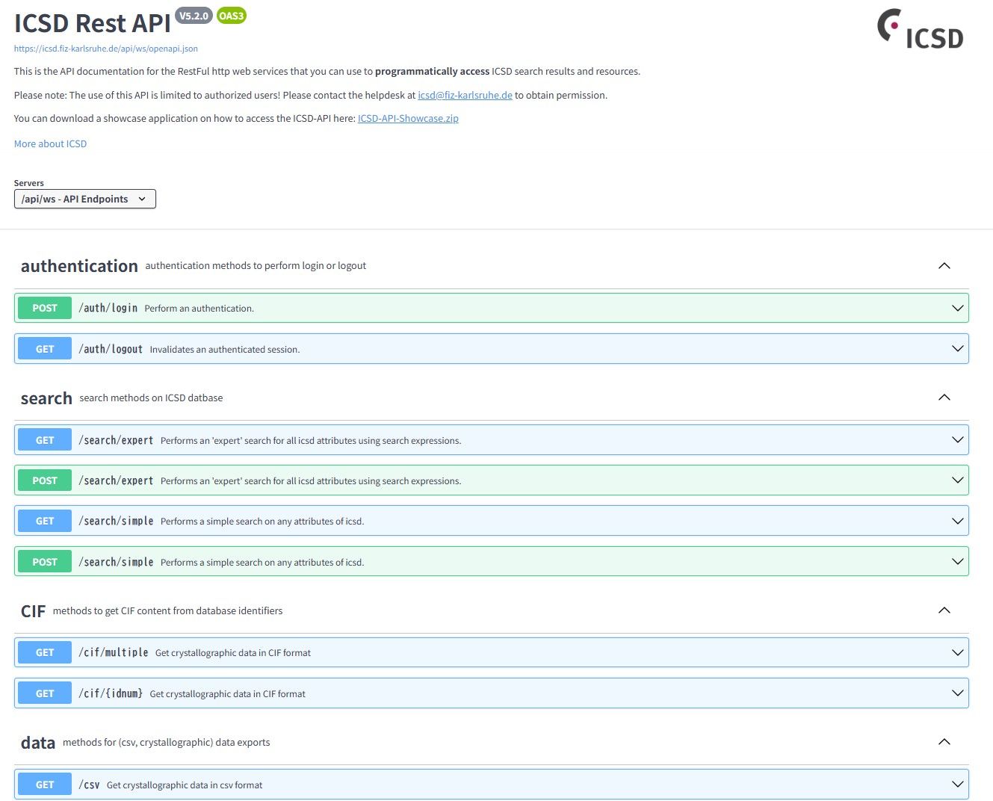Click the data section heading
The image size is (993, 801).
37,742
